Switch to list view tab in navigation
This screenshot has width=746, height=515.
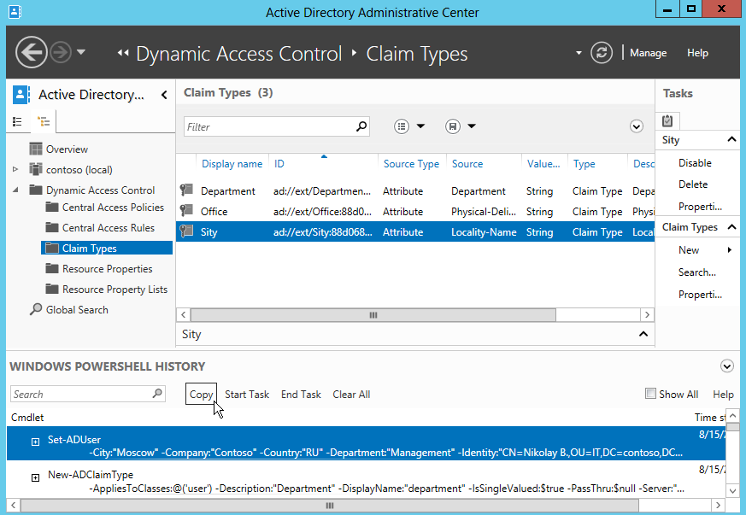[x=18, y=122]
